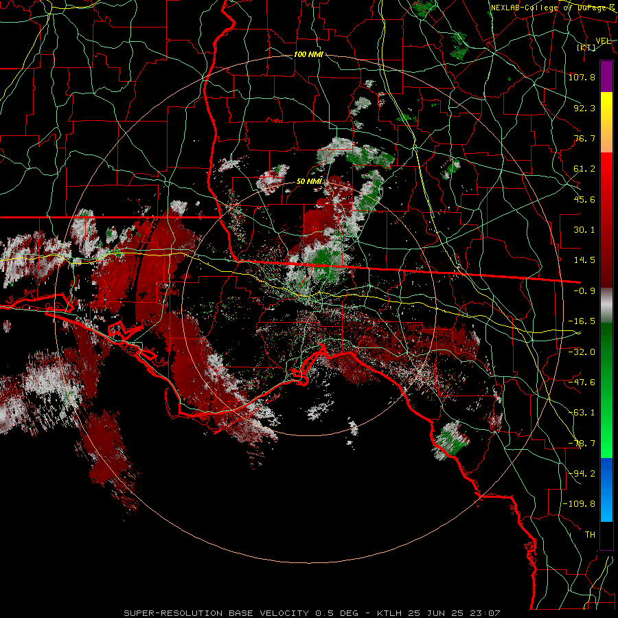Click the [KT] units label
Screen dimensions: 618x618
pos(586,47)
